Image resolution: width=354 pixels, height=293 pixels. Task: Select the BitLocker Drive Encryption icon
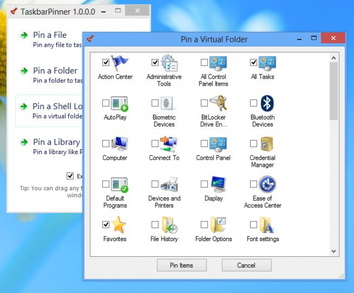tap(219, 103)
